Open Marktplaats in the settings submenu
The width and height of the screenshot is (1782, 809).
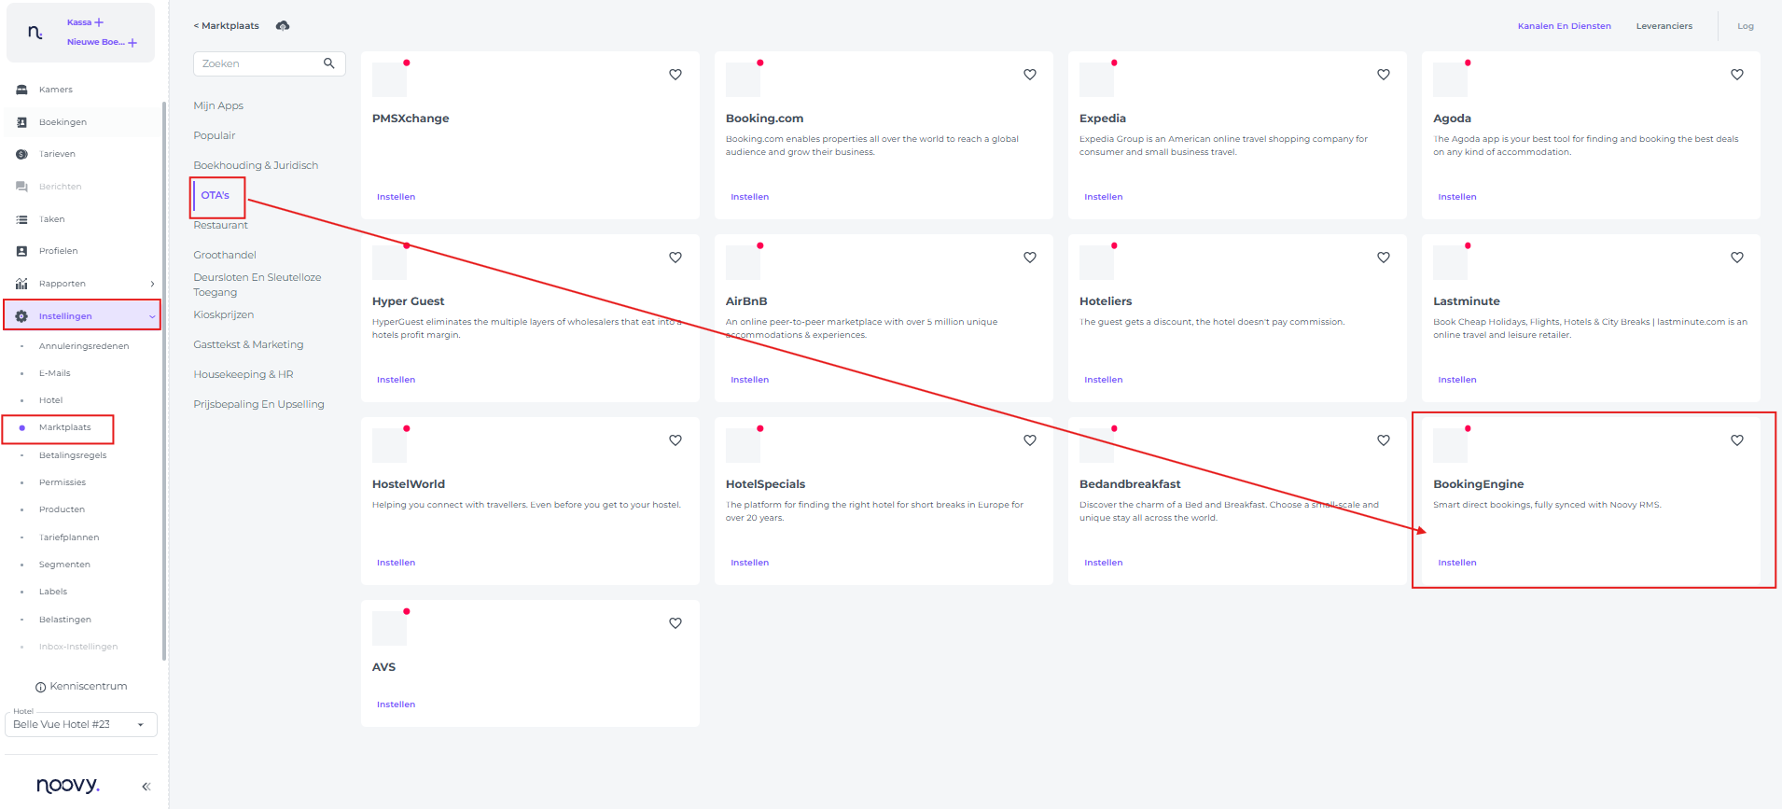click(x=65, y=427)
